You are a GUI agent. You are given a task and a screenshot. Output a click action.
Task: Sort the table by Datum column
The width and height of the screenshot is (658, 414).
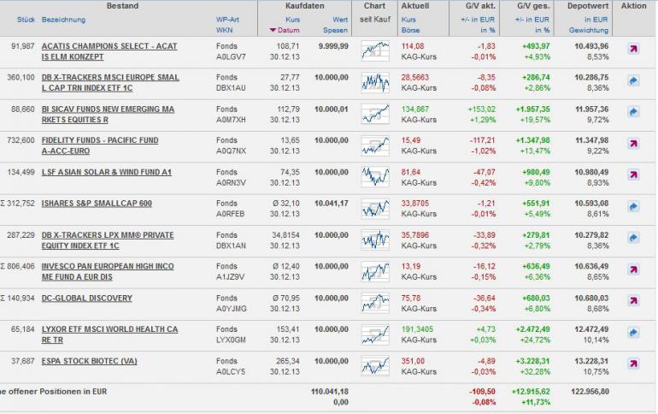click(x=285, y=30)
